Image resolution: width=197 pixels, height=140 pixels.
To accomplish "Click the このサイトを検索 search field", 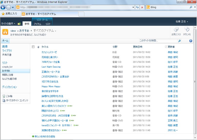I will 158,41.
